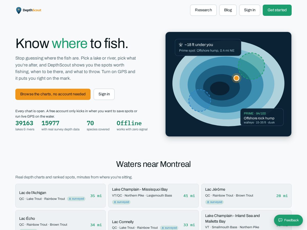Click the 28 mi distance for Lac Jérôme
This screenshot has height=230, width=307.
point(282,196)
